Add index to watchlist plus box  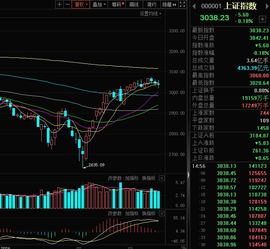point(262,19)
